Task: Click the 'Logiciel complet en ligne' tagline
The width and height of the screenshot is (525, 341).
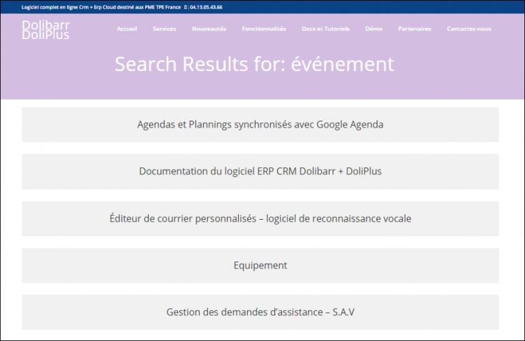Action: (x=101, y=7)
